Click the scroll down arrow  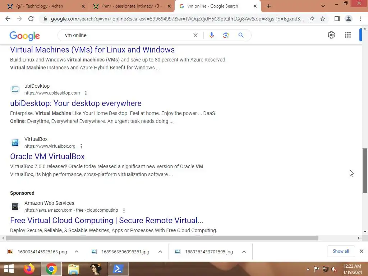click(x=365, y=232)
